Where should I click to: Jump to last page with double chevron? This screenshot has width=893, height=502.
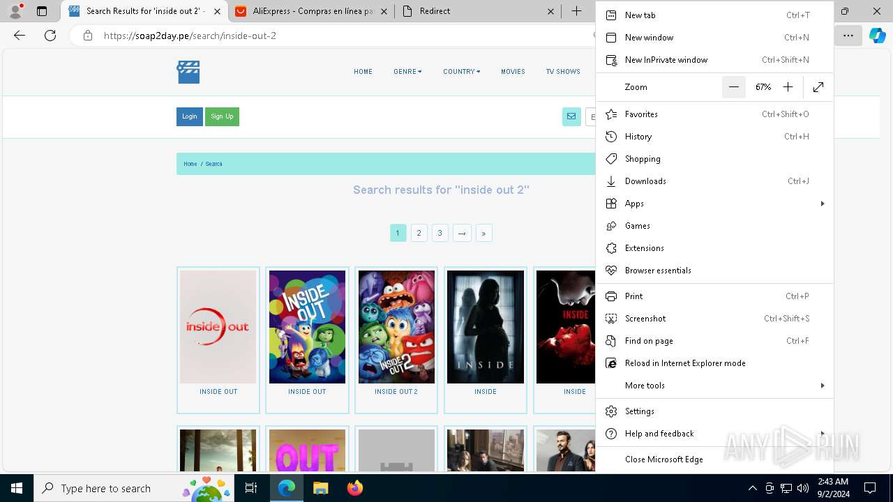coord(483,234)
